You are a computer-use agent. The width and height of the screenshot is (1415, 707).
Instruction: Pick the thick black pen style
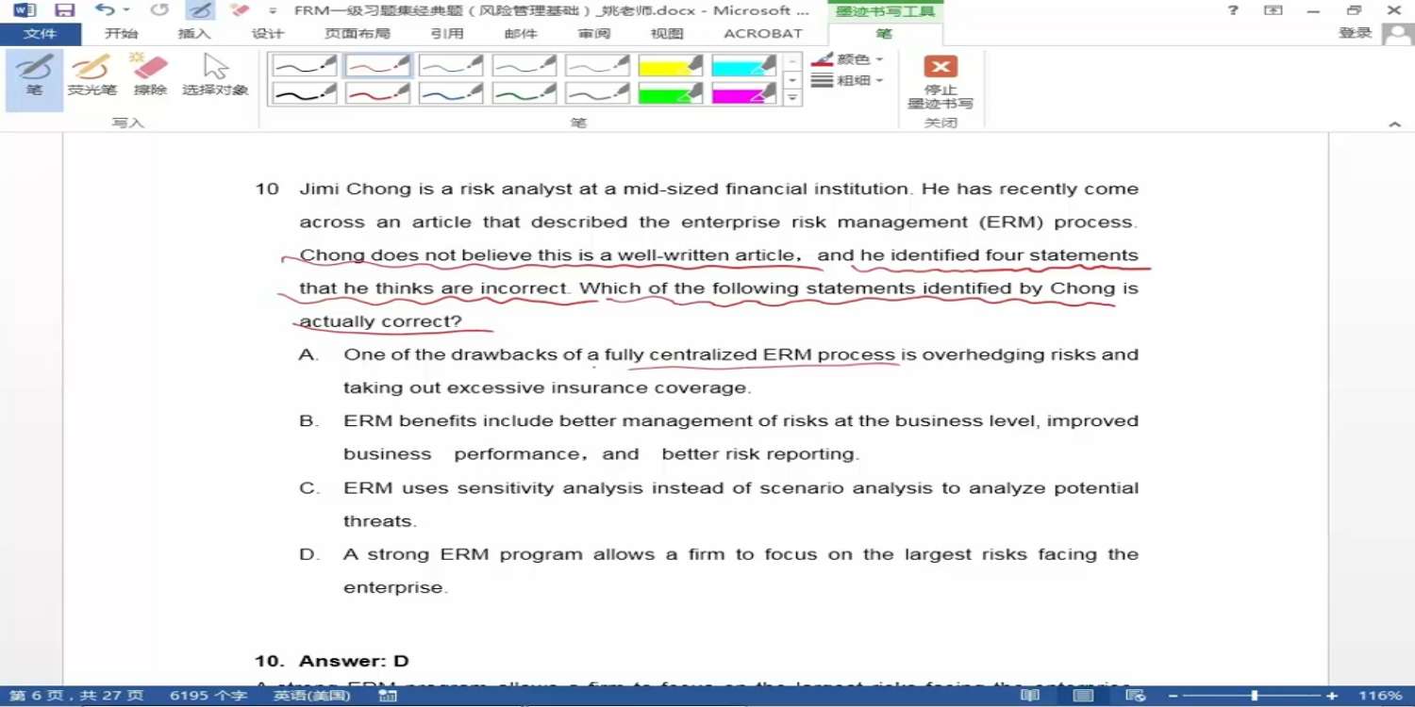pyautogui.click(x=305, y=92)
